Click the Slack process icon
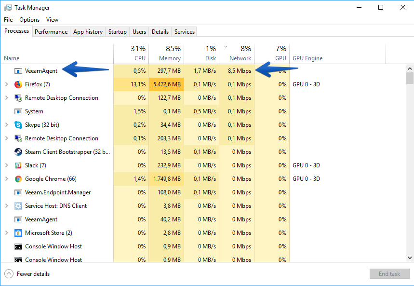 pos(18,165)
